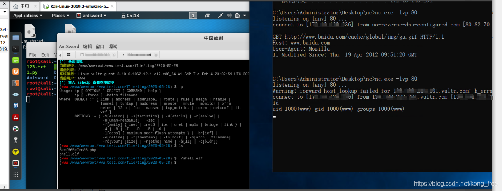Click the 123.txt entry in background terminal
The width and height of the screenshot is (502, 191).
point(36,67)
